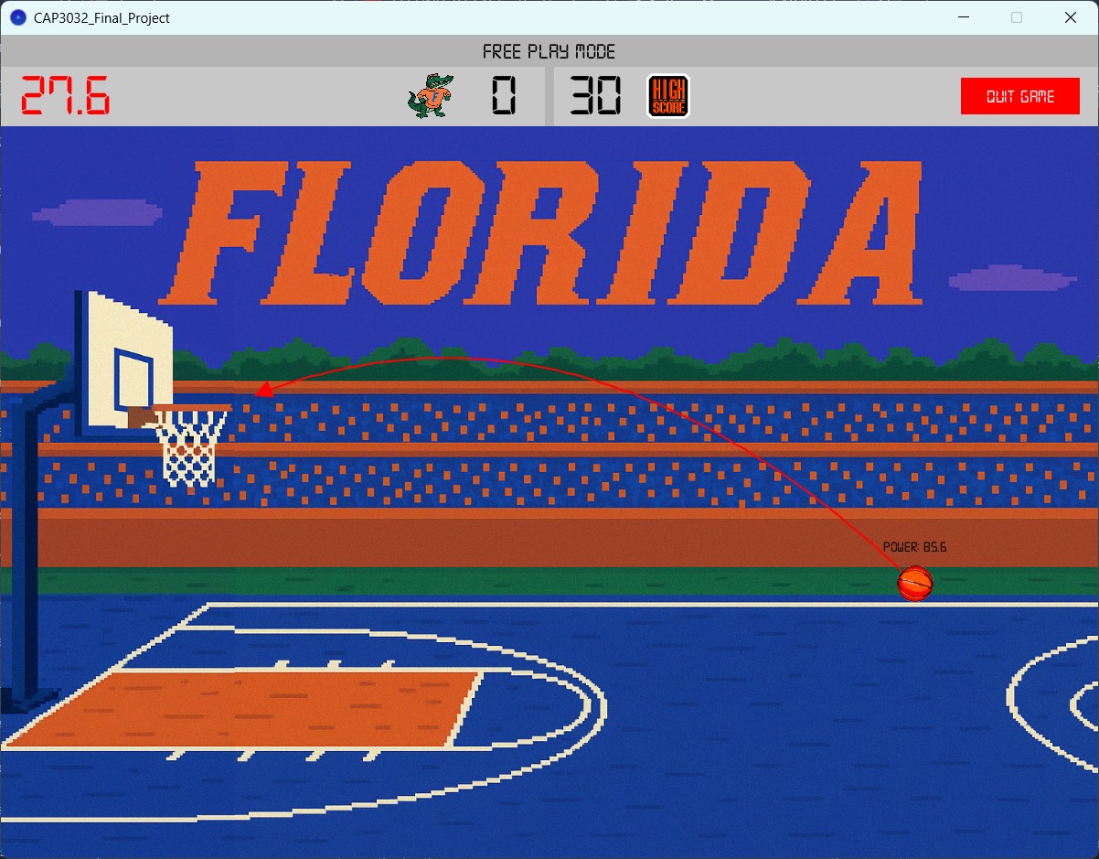
Task: Click the QUIT GAME button
Action: point(1019,95)
